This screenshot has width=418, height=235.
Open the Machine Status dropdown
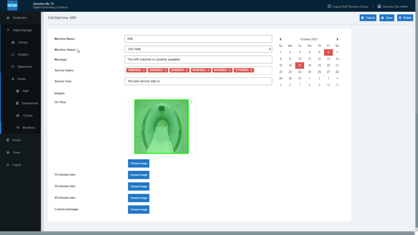point(198,49)
